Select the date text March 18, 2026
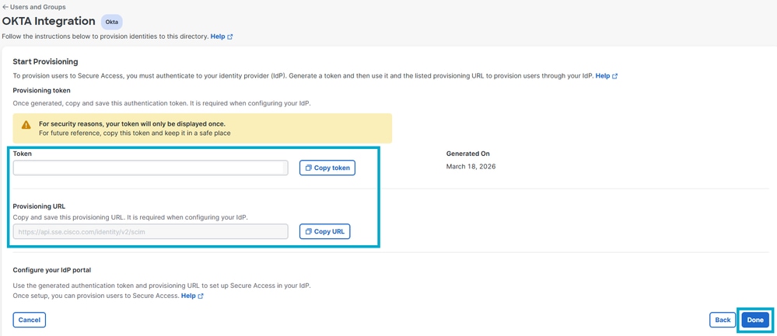This screenshot has width=777, height=336. tap(471, 167)
